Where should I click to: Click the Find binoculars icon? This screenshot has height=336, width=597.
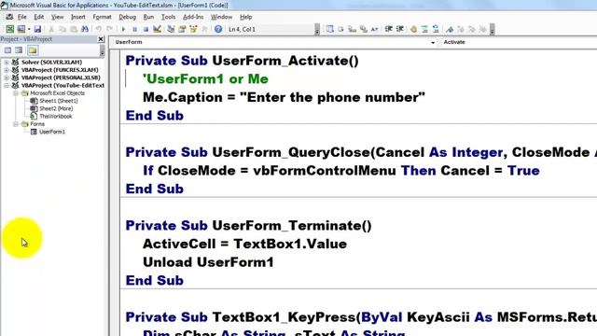pos(85,29)
